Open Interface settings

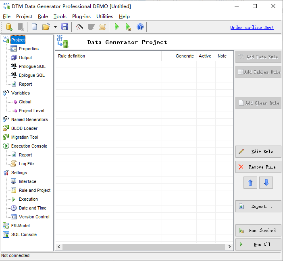[27, 181]
